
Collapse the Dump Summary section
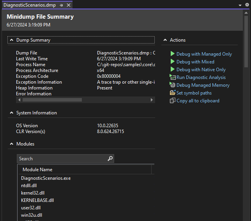[11, 40]
